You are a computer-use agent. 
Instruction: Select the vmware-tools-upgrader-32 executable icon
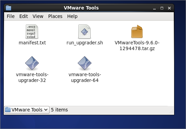[32, 63]
